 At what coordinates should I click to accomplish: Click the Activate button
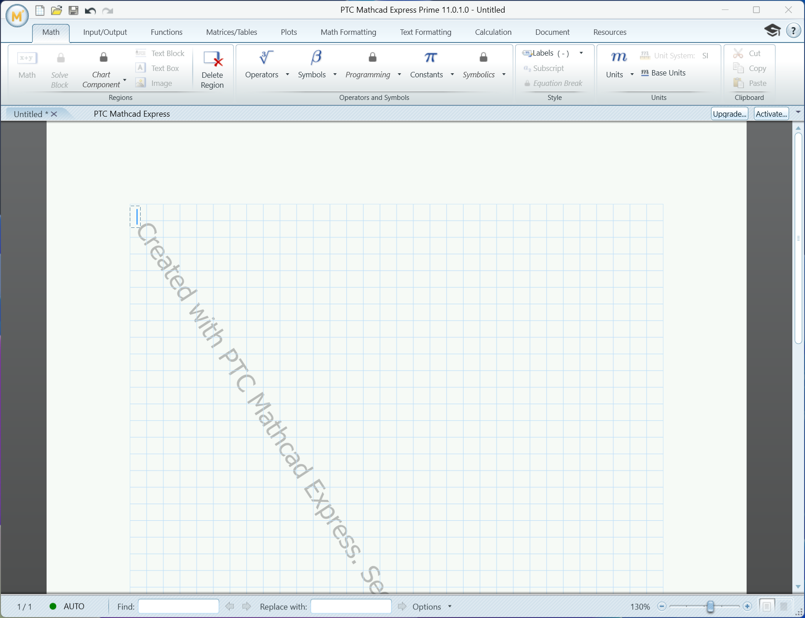770,113
